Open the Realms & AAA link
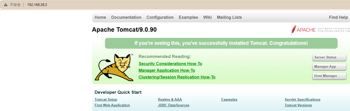Screen dimensions: 350x111 click(170, 100)
